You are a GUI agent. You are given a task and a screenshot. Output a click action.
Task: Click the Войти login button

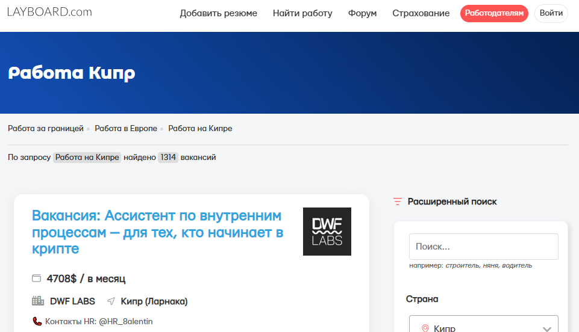551,13
